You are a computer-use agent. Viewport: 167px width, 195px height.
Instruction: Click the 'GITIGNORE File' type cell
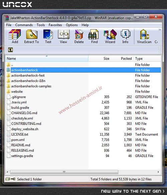tap(147, 97)
